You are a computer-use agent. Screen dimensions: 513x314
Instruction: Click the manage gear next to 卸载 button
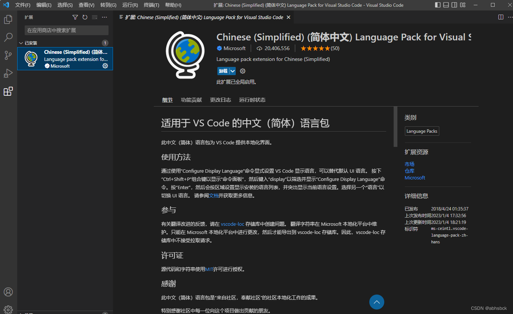(242, 71)
